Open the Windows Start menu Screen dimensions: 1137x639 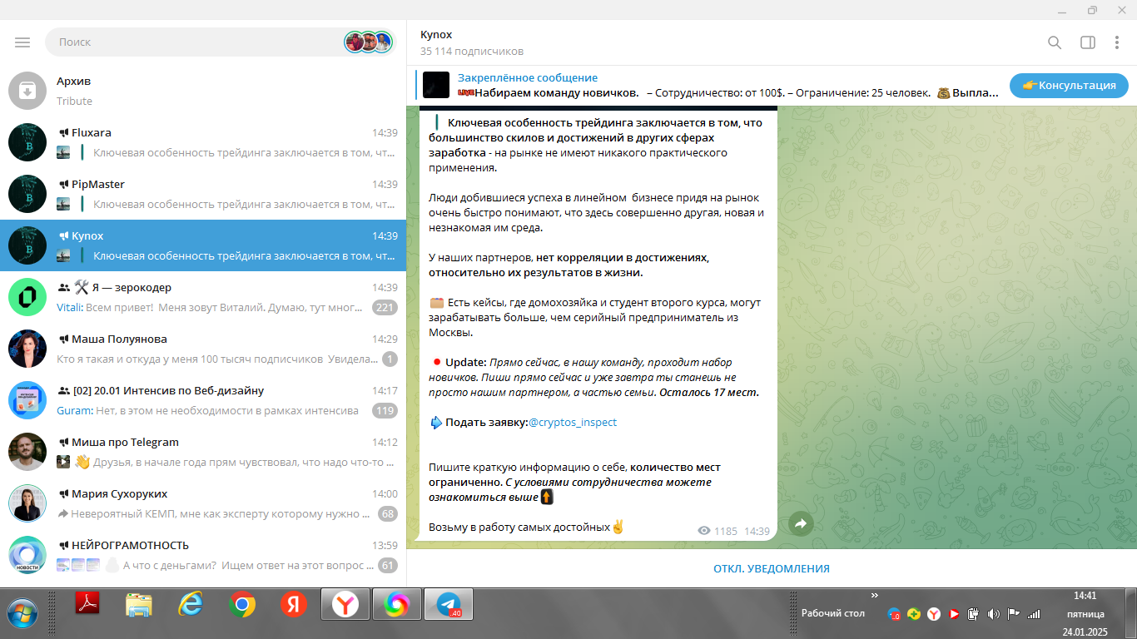pos(23,612)
